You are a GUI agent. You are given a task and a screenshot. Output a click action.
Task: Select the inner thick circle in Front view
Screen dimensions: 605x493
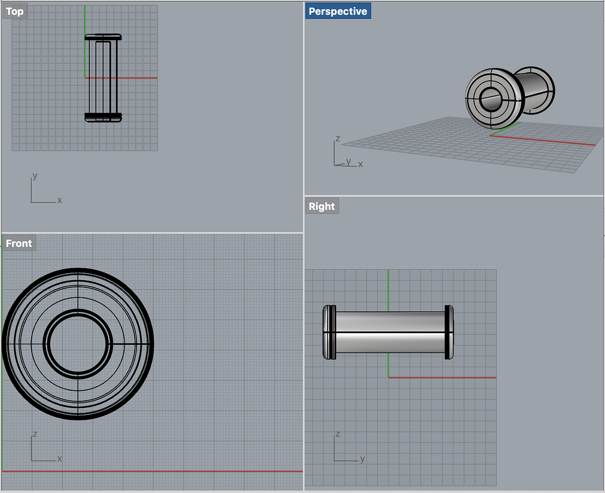click(78, 344)
